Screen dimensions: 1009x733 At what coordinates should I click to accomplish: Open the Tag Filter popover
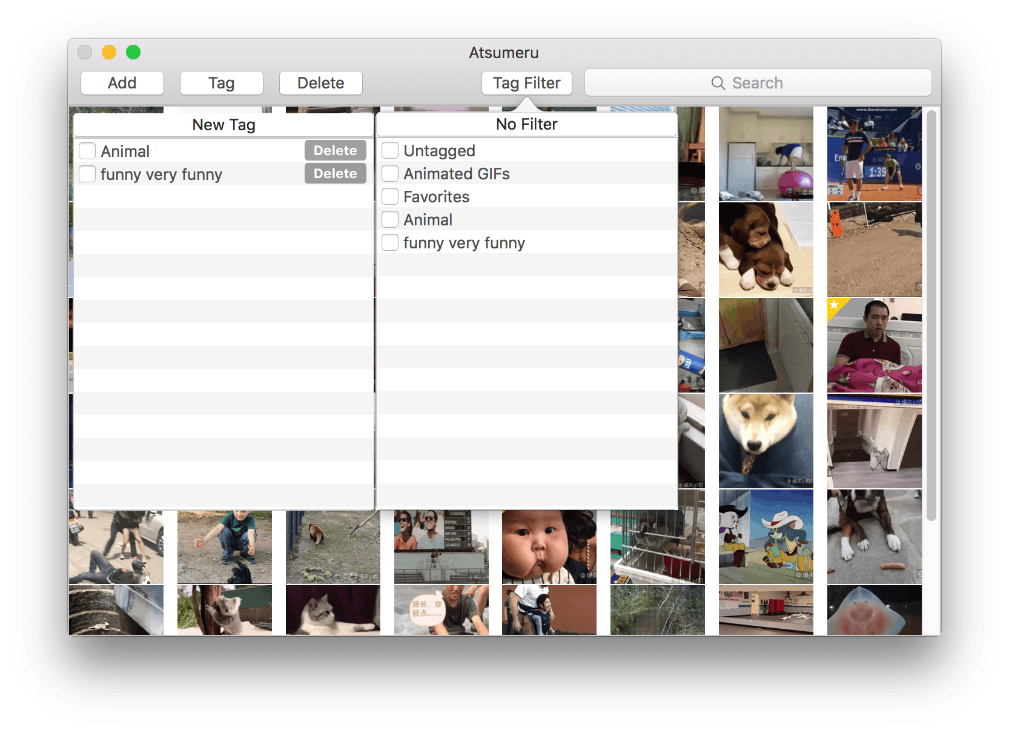click(527, 83)
